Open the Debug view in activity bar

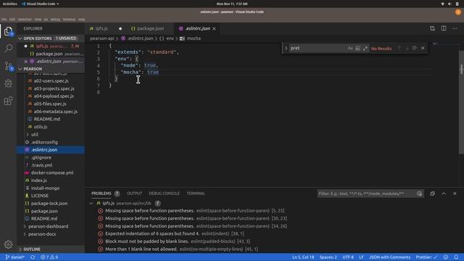click(8, 83)
